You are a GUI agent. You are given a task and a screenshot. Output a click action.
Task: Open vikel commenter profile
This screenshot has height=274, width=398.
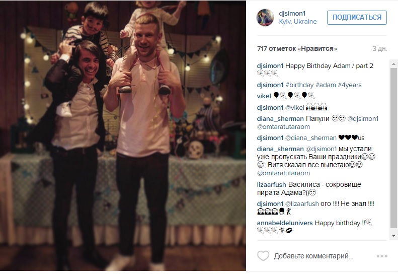[264, 96]
